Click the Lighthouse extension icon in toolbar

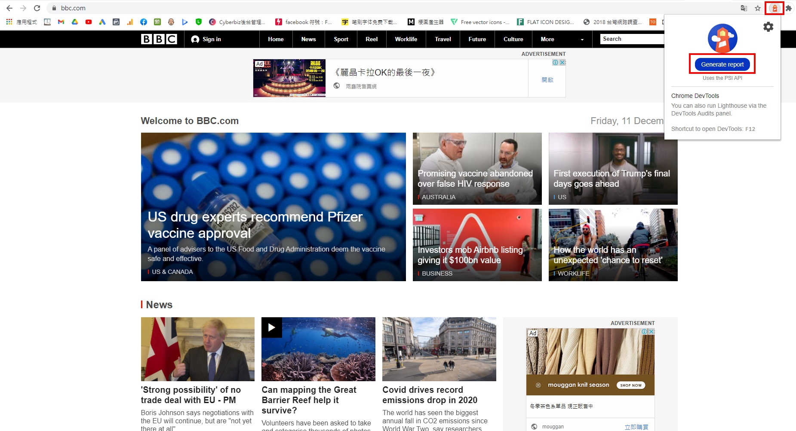point(774,8)
